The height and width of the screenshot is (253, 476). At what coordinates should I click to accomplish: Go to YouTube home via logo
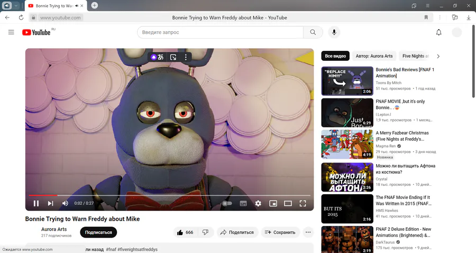[36, 32]
